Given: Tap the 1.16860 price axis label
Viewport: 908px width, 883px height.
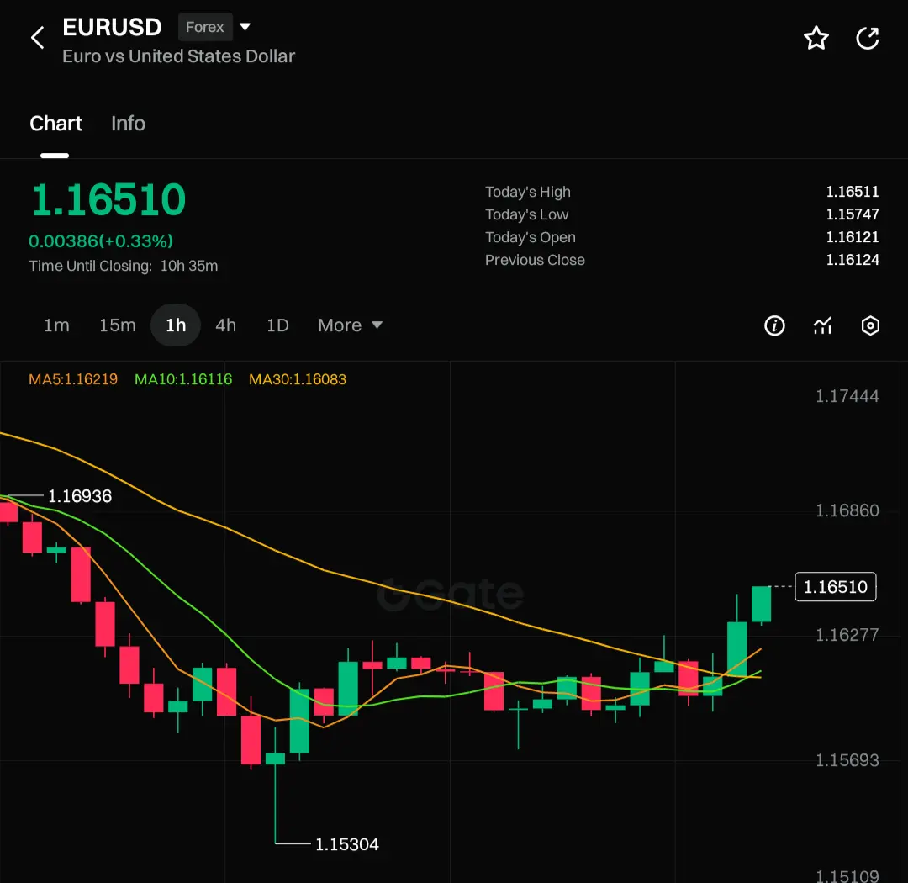Looking at the screenshot, I should point(847,510).
